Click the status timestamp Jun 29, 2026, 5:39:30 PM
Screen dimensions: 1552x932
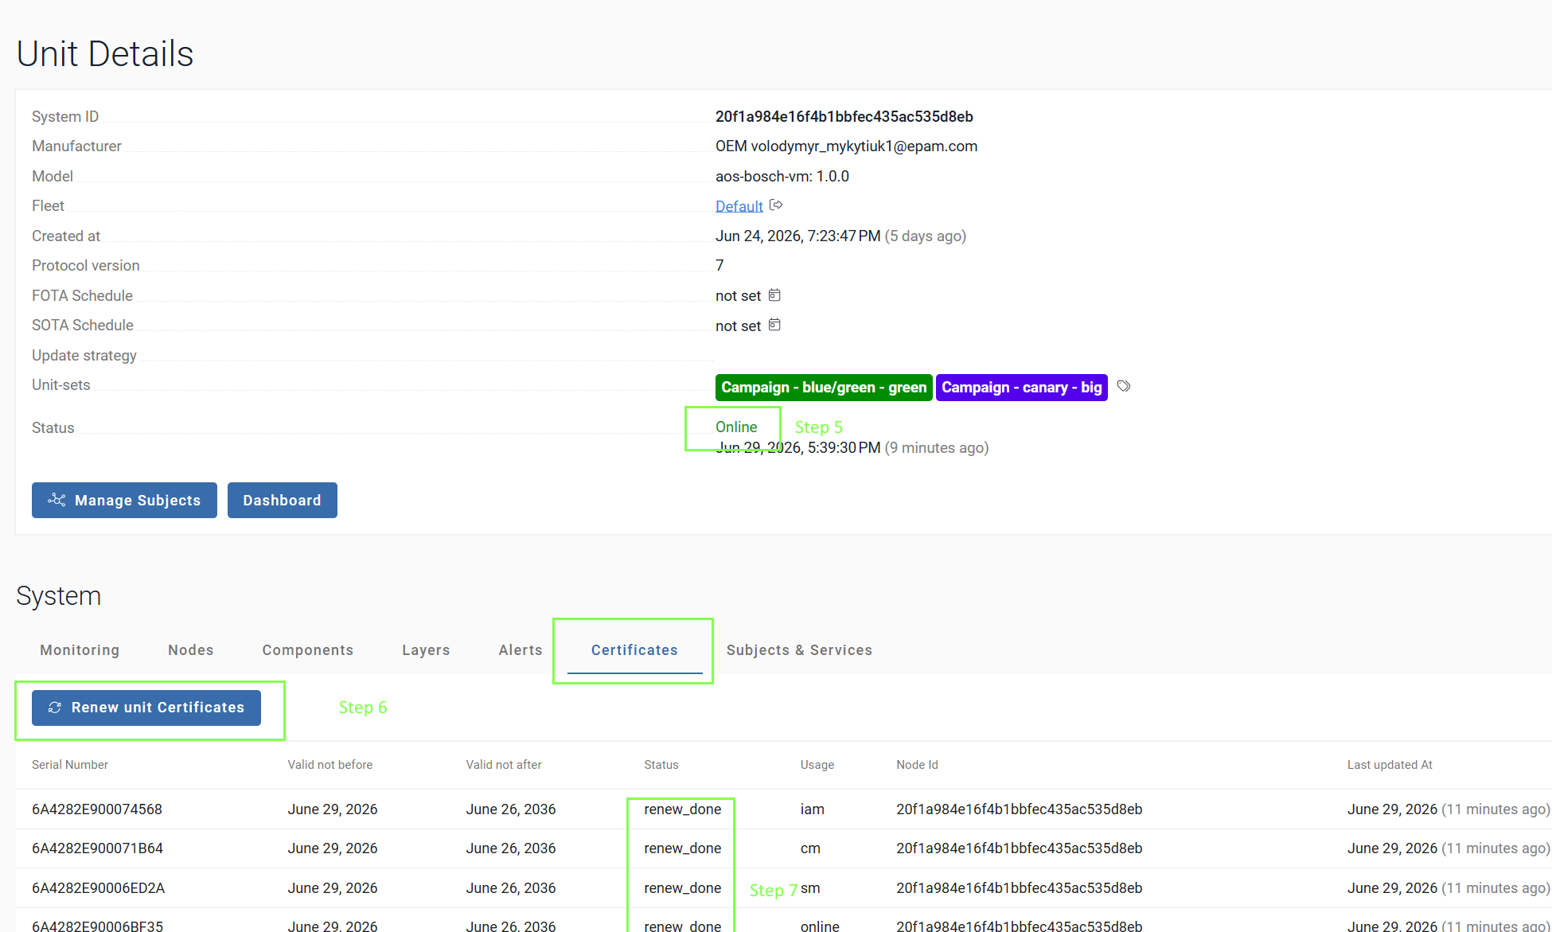pos(798,448)
